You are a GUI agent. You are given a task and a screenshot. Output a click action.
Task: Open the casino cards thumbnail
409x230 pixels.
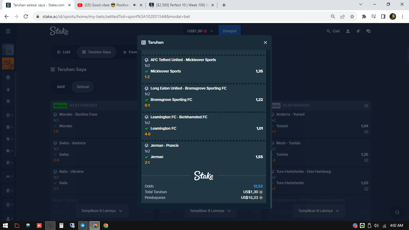point(8,50)
